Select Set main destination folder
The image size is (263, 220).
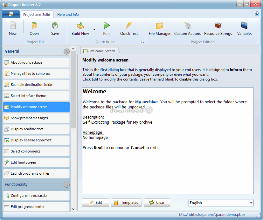(x=36, y=85)
